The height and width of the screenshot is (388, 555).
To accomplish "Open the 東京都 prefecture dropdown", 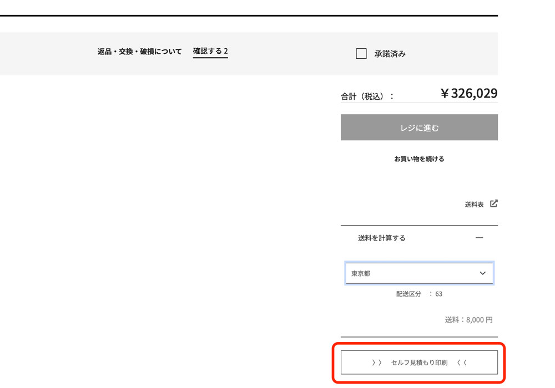I will tap(419, 273).
